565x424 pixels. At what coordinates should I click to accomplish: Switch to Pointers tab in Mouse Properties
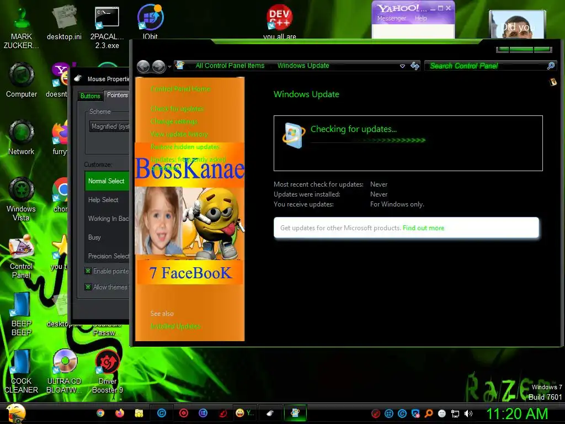point(117,95)
